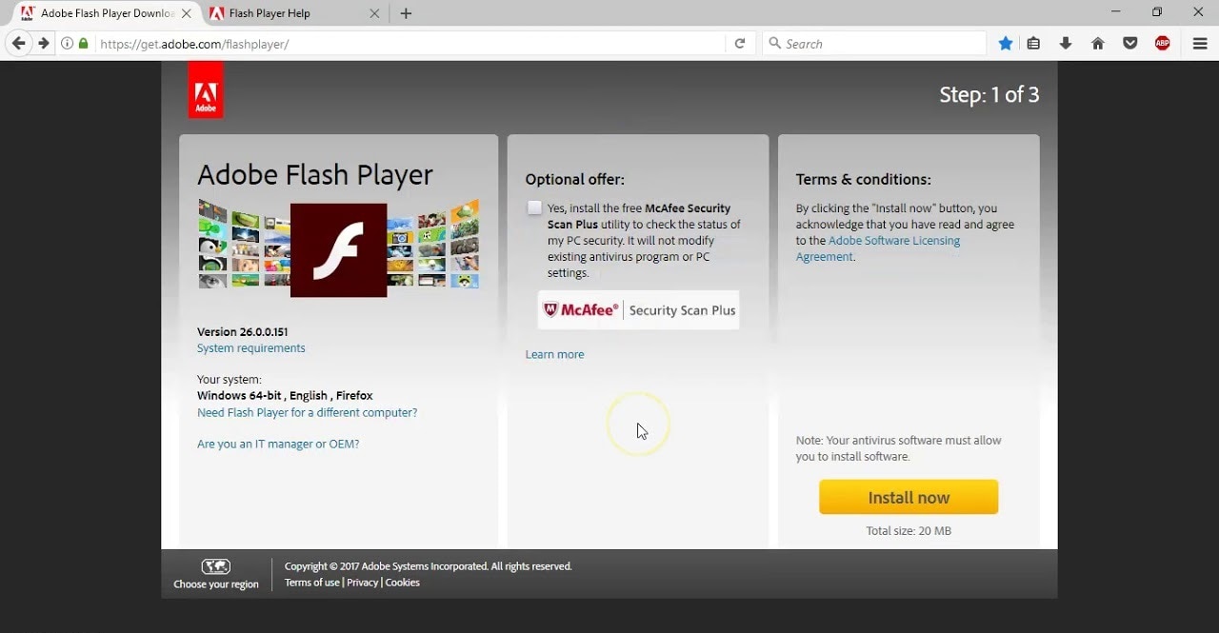The height and width of the screenshot is (633, 1219).
Task: Click the Optional offer: heading
Action: click(x=574, y=179)
